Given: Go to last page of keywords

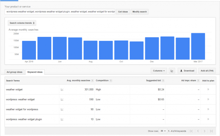Looking at the screenshot, I should click(x=211, y=131).
